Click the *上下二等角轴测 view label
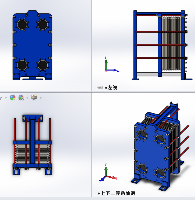Image resolution: width=195 pixels, height=200 pixels. click(116, 193)
